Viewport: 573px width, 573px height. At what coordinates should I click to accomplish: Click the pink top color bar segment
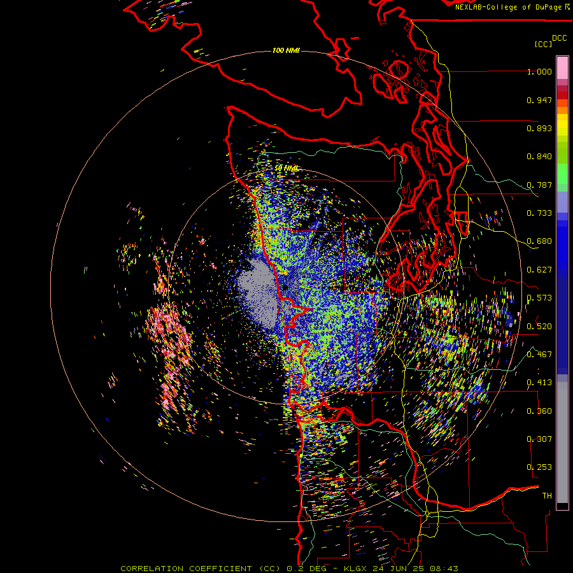click(x=562, y=67)
